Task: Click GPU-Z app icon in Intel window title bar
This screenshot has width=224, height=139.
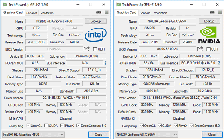Action: tap(5, 4)
